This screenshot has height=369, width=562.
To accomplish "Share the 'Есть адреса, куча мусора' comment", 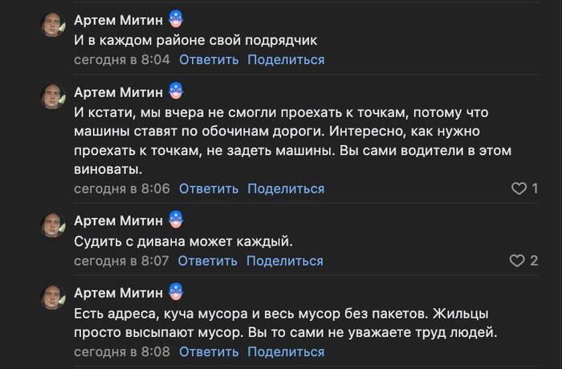I will pos(286,352).
